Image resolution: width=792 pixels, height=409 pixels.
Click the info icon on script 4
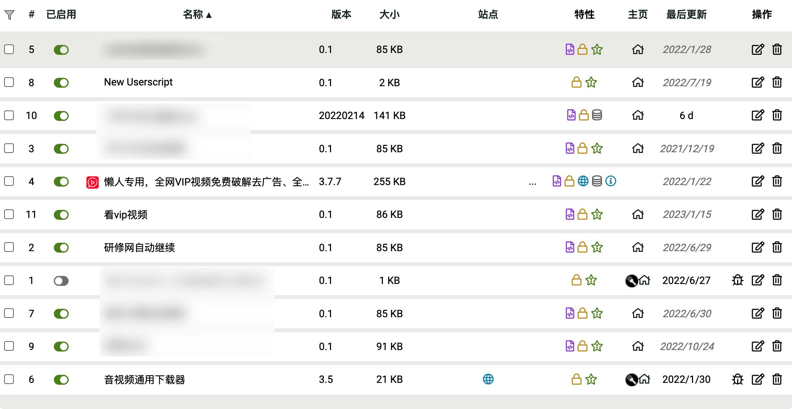tap(611, 181)
